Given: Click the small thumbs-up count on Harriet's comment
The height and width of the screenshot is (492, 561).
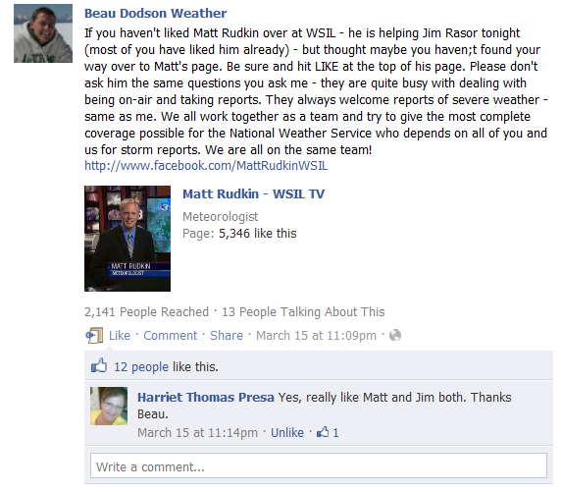Looking at the screenshot, I should tap(328, 432).
